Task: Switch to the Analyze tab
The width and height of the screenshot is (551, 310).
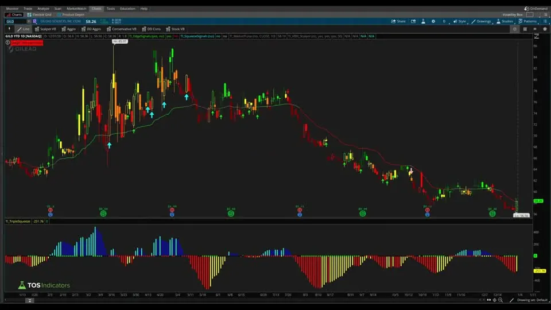Action: [43, 9]
